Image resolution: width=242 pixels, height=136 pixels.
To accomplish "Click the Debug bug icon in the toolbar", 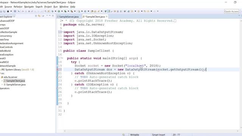I will point(53,11).
